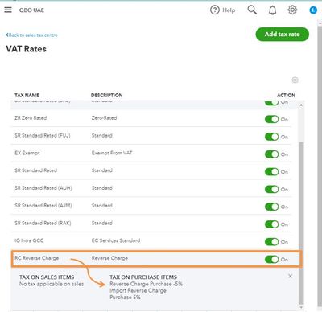Toggle off ZR Zero Rated tax

271,119
